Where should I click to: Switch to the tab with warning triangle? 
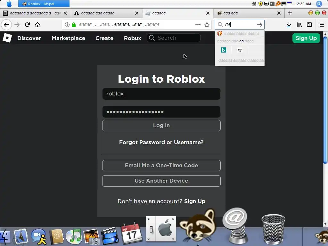click(x=106, y=13)
